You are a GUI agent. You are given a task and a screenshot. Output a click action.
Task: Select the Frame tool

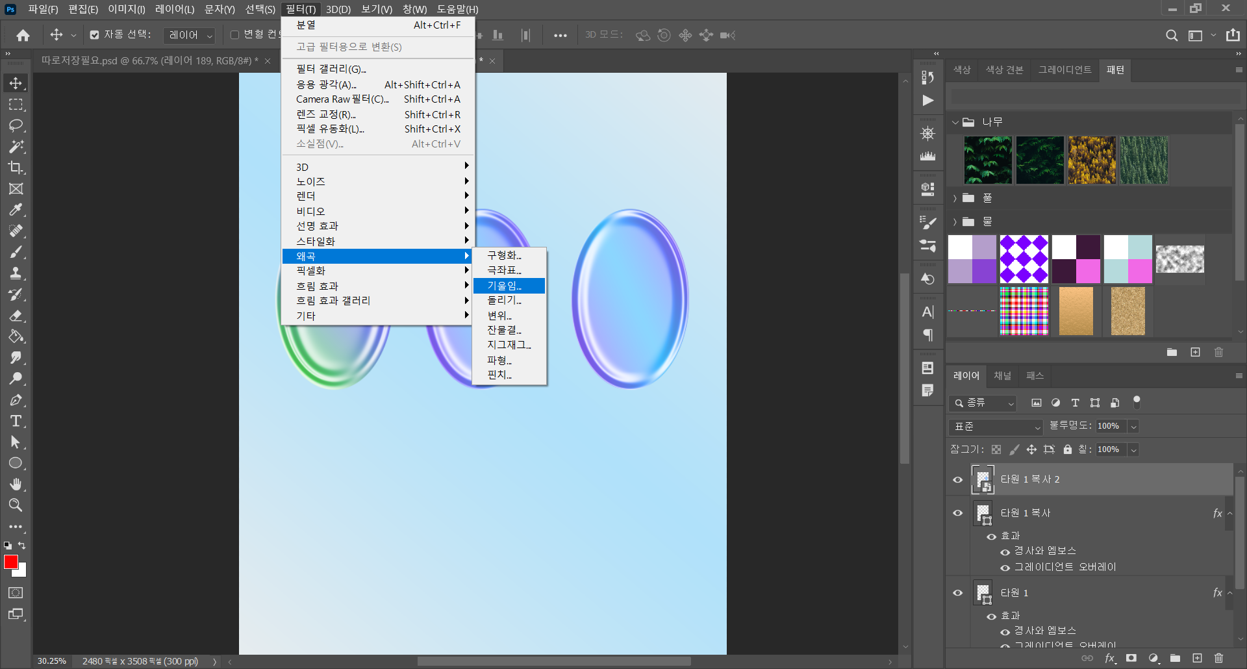pyautogui.click(x=16, y=189)
